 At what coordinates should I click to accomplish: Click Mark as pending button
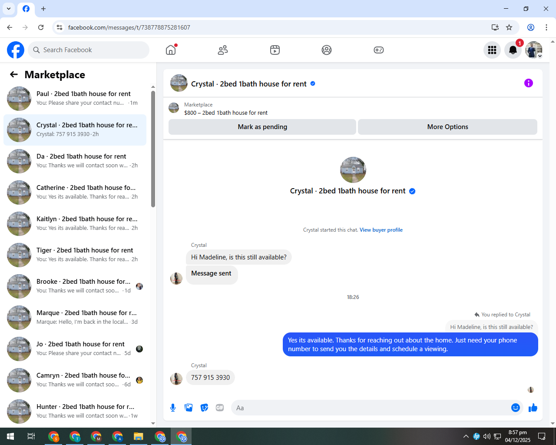coord(262,127)
